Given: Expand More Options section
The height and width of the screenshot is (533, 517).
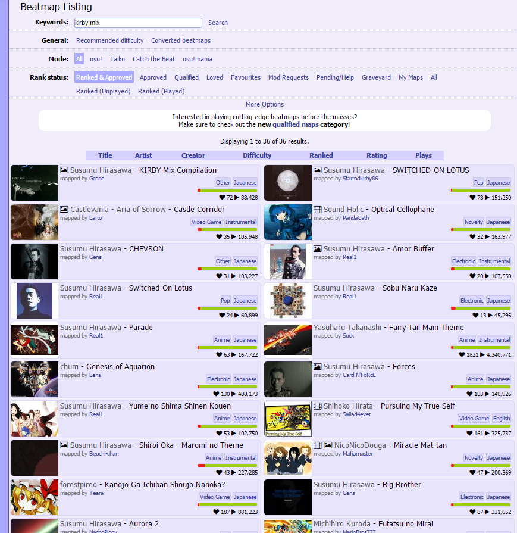Looking at the screenshot, I should 264,104.
